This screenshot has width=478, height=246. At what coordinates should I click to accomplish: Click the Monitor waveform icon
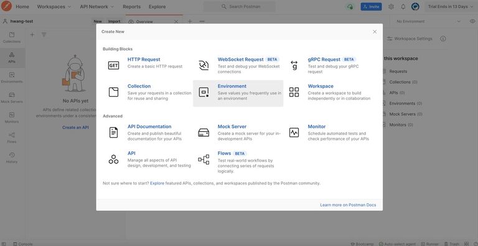tap(294, 132)
